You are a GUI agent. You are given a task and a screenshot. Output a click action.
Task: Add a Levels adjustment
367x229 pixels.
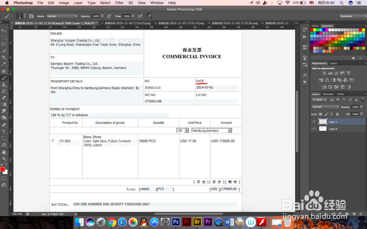(330, 73)
